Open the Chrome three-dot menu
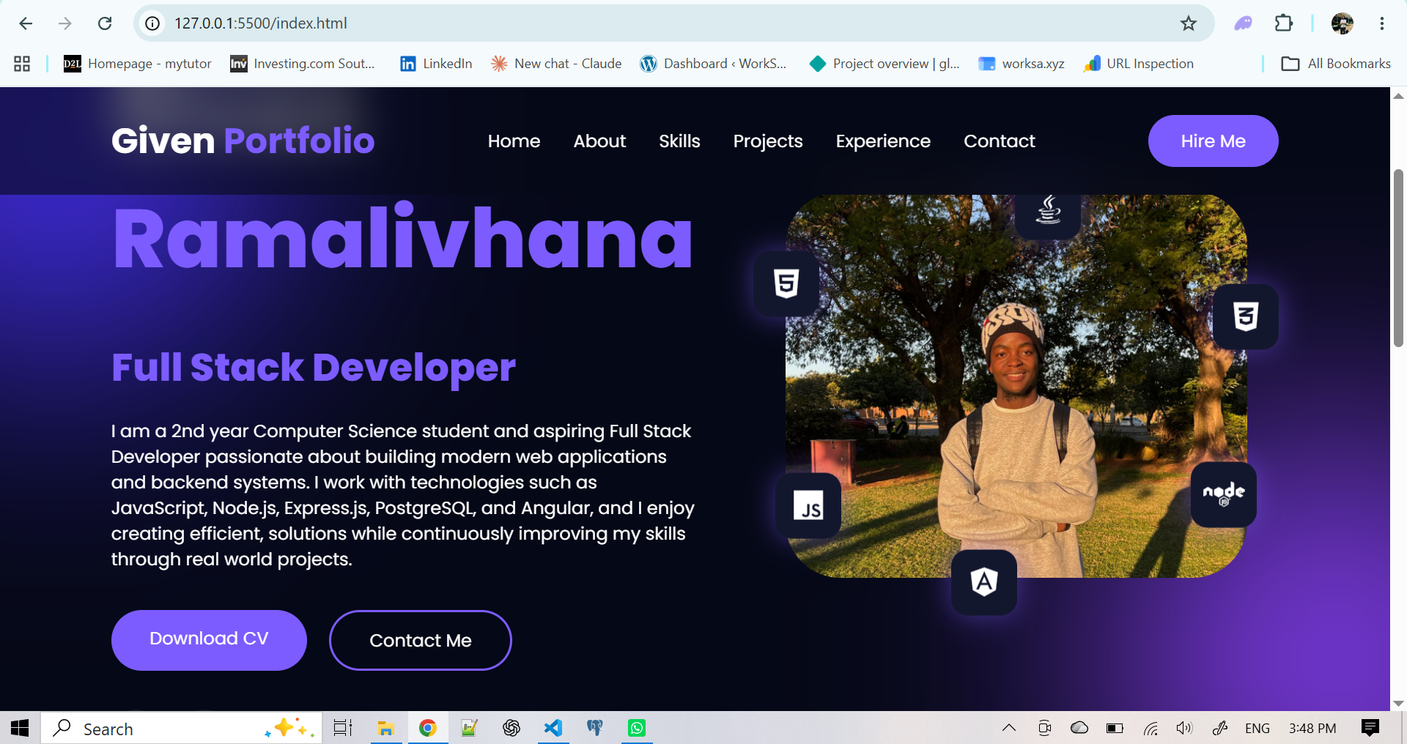 pyautogui.click(x=1382, y=23)
